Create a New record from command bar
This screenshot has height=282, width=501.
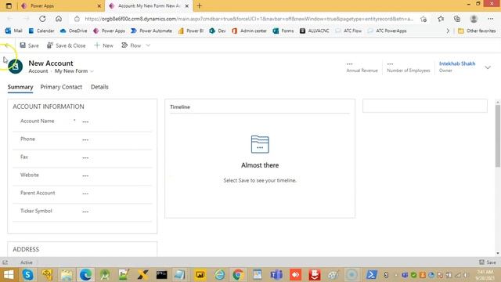click(103, 45)
